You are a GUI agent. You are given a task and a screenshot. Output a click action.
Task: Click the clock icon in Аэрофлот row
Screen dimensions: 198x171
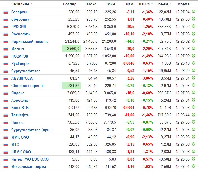click(194, 100)
